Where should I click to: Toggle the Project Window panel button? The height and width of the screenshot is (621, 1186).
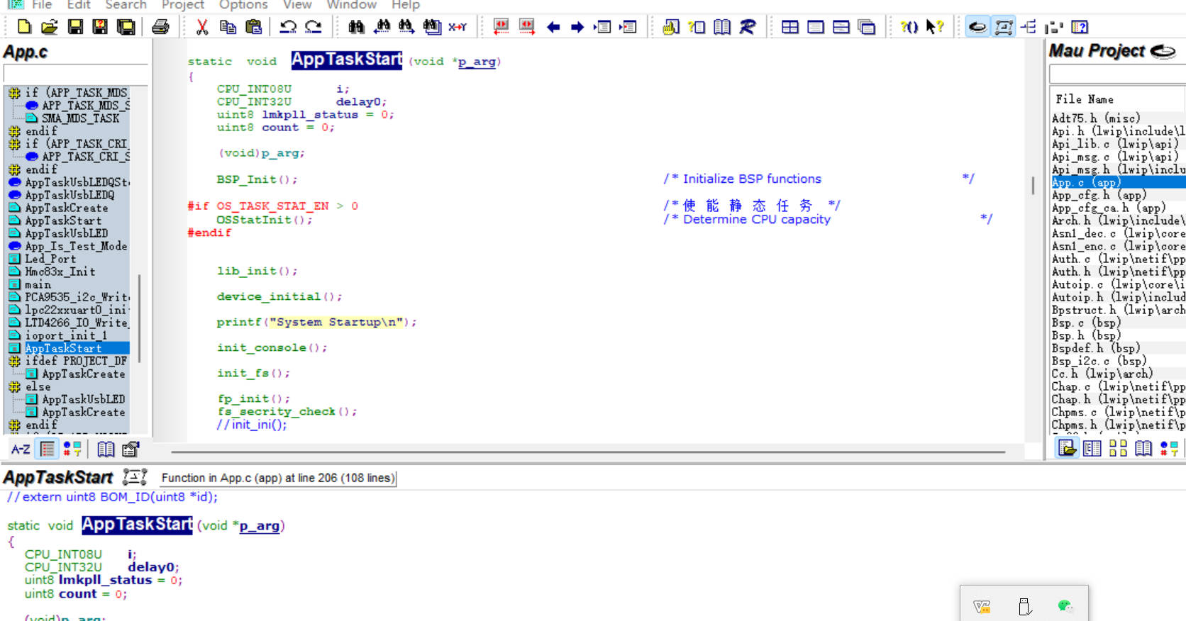tap(977, 27)
